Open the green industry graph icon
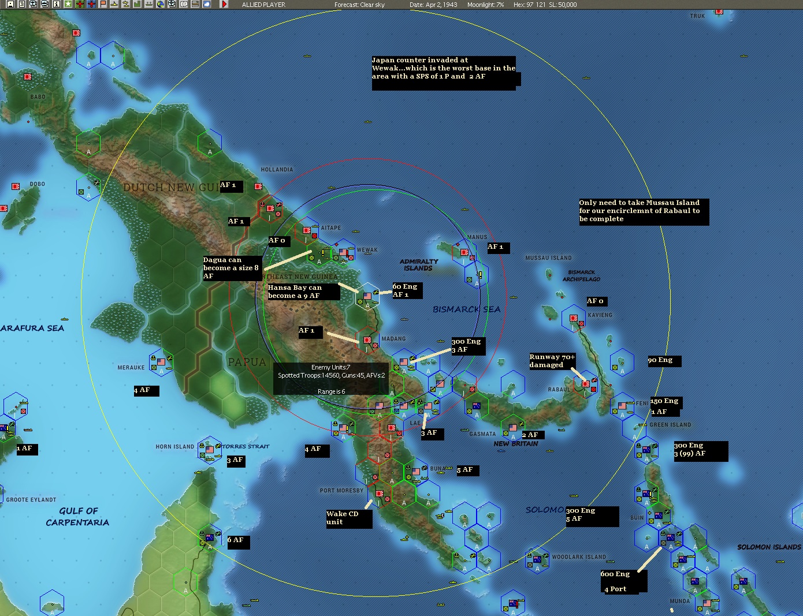 coord(137,4)
